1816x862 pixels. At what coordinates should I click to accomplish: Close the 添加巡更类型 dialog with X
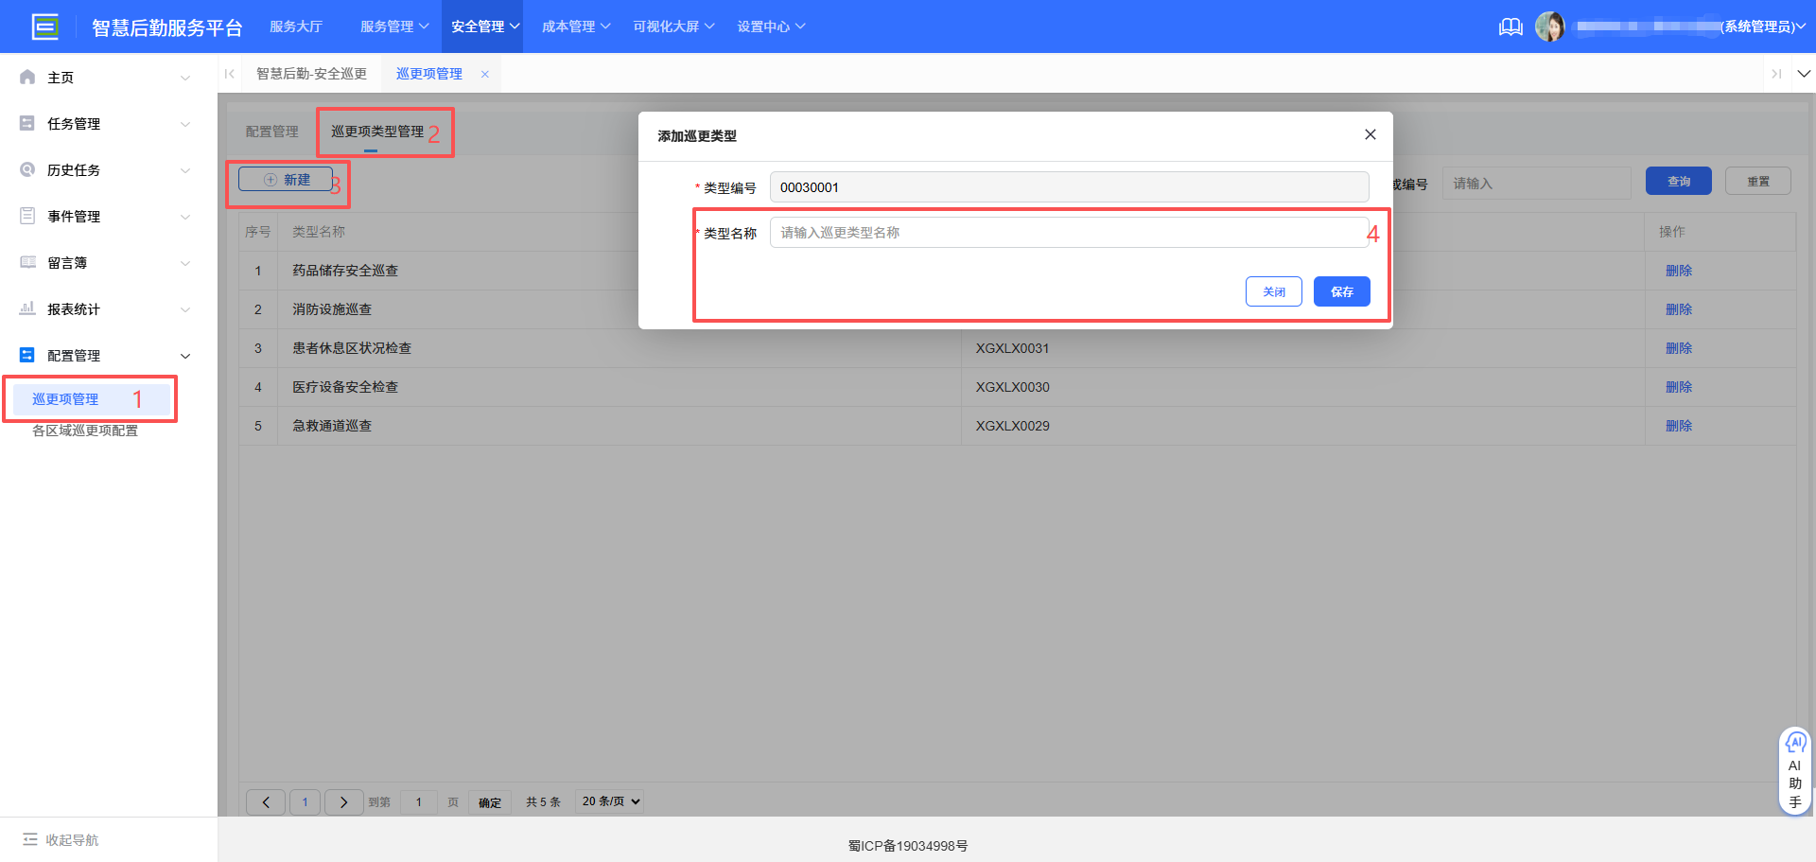pyautogui.click(x=1370, y=134)
